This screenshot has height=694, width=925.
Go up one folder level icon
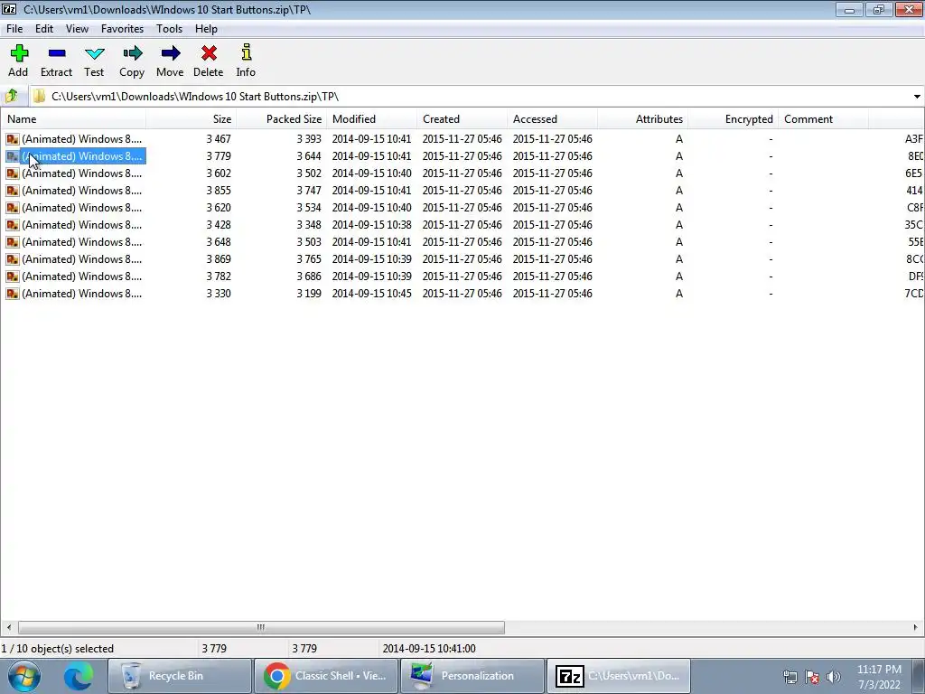coord(12,96)
